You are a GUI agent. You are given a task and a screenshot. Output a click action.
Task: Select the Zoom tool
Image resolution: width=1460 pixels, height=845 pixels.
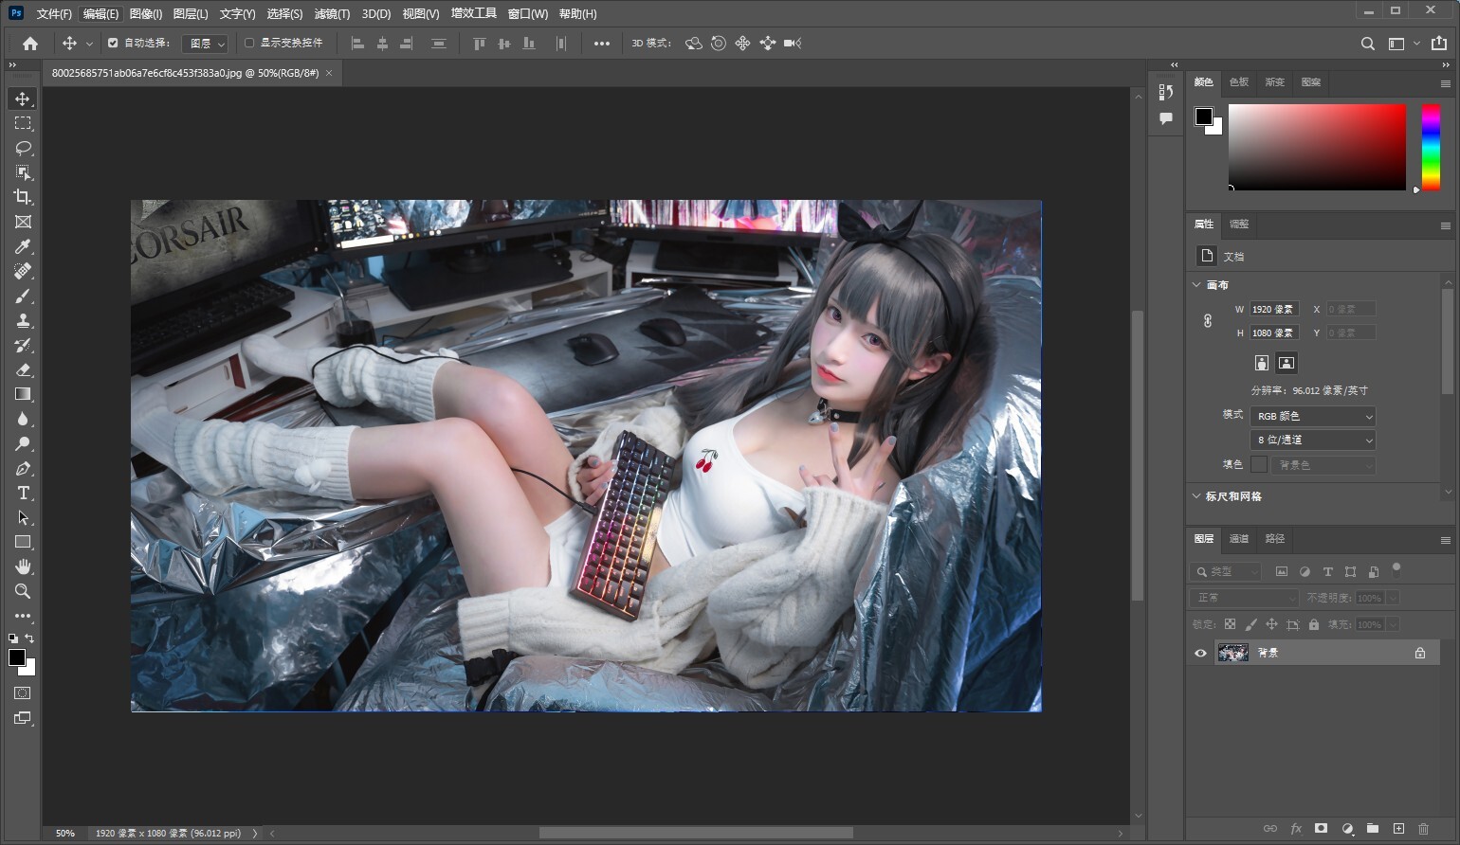(23, 591)
